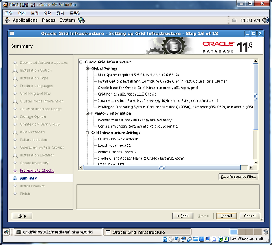
Task: Click VirtualBox optical disc indicator
Action: tap(171, 239)
